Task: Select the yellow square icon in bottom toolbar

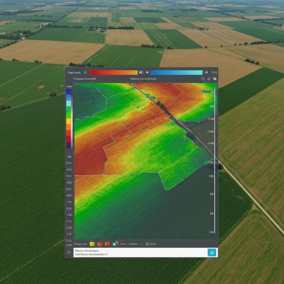Action: pos(92,244)
